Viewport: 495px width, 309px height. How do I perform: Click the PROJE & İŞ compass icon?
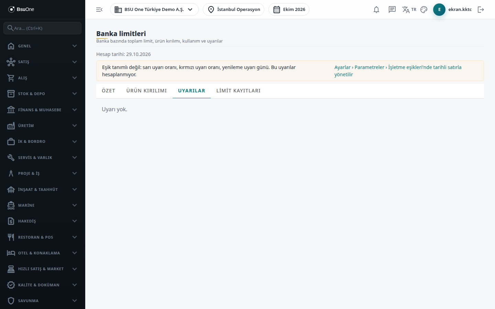(x=11, y=173)
